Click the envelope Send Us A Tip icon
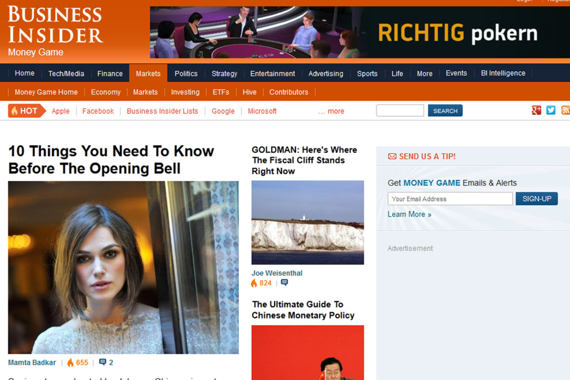Image resolution: width=570 pixels, height=380 pixels. (x=392, y=156)
